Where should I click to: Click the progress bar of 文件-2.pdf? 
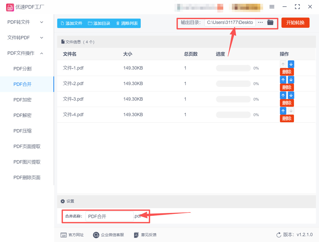233,84
